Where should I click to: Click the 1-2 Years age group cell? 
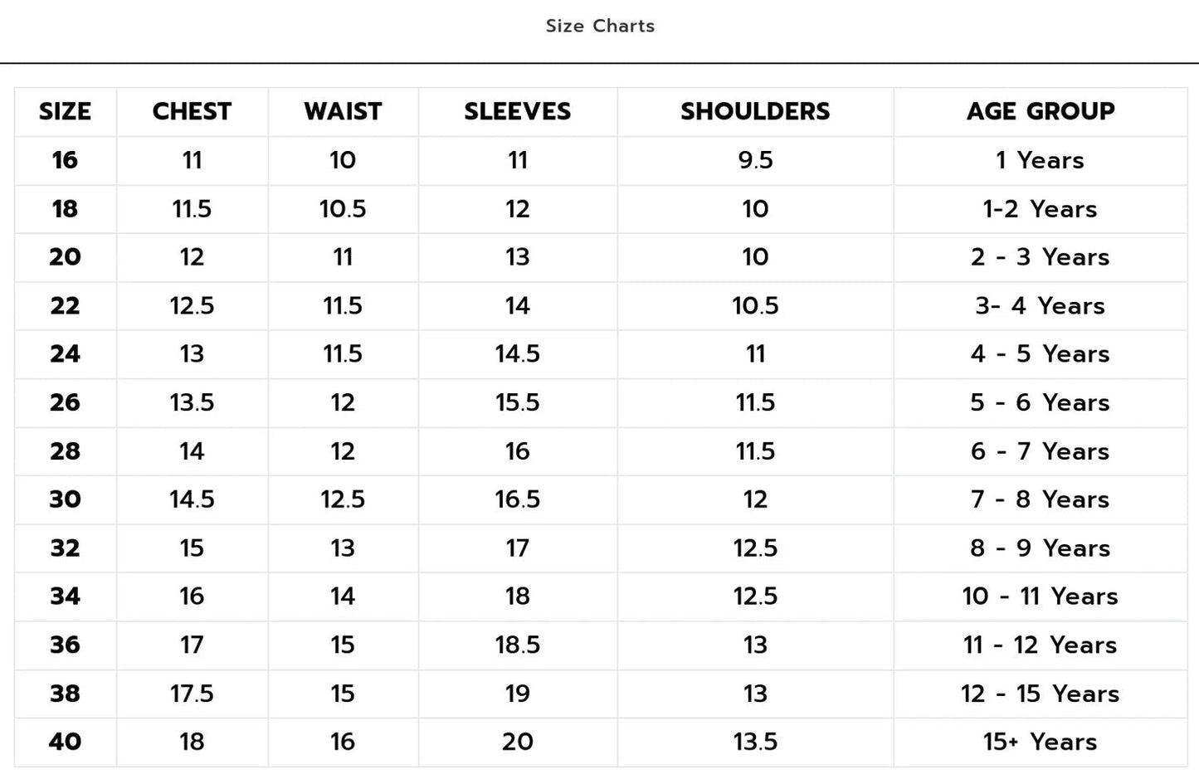[x=1041, y=209]
